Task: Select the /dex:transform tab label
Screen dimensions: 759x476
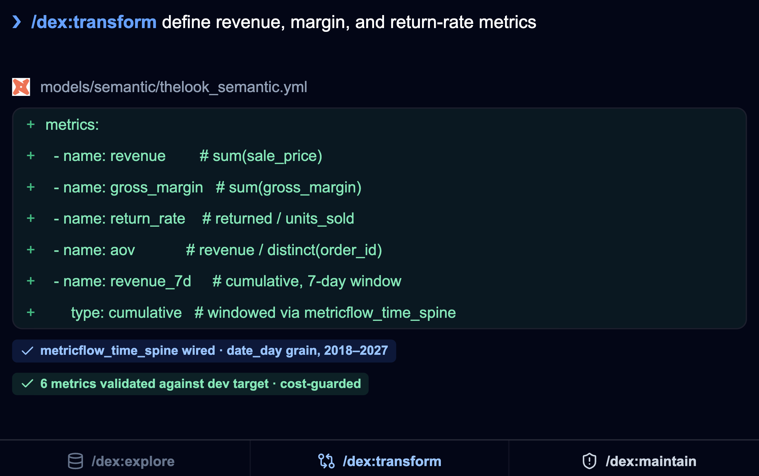Action: tap(392, 461)
